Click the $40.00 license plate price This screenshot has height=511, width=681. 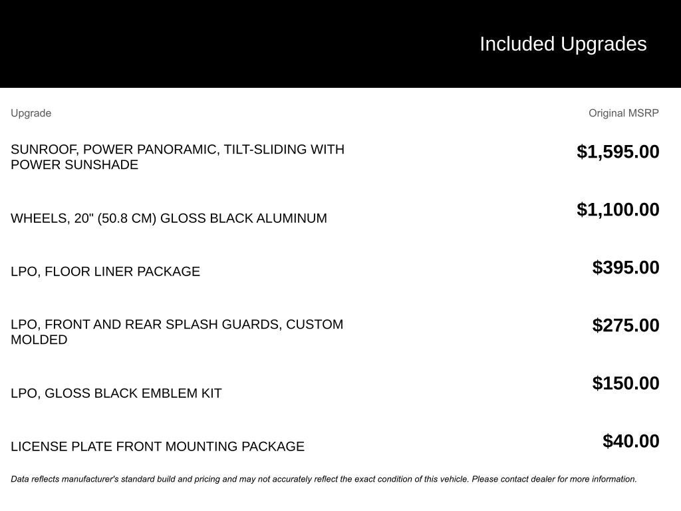pyautogui.click(x=631, y=441)
